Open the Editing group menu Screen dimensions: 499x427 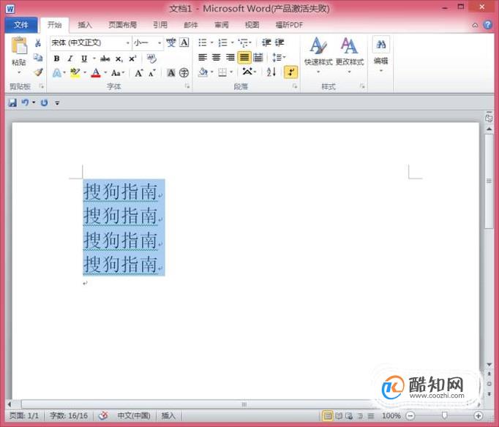tap(381, 55)
